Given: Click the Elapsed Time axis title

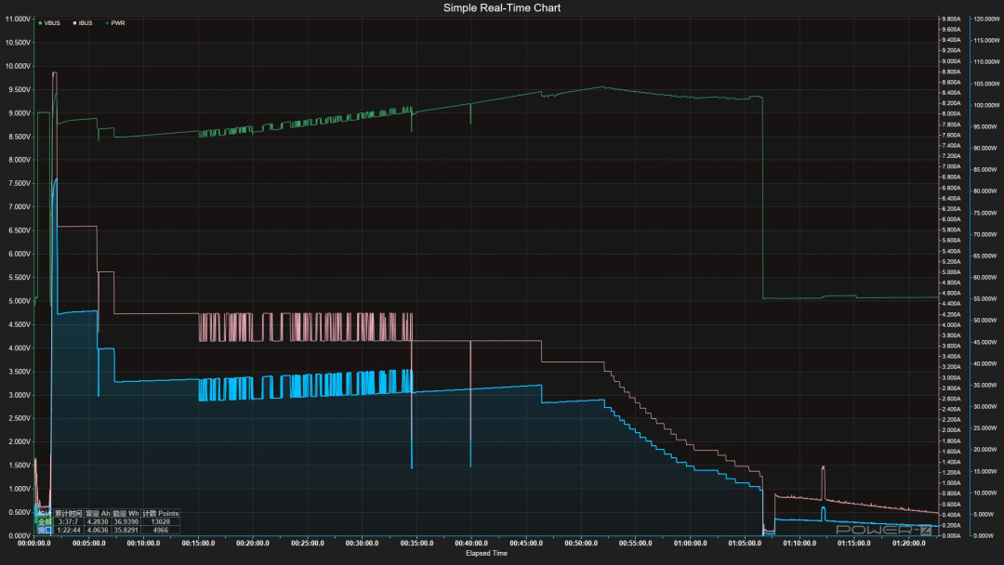Looking at the screenshot, I should pos(486,554).
